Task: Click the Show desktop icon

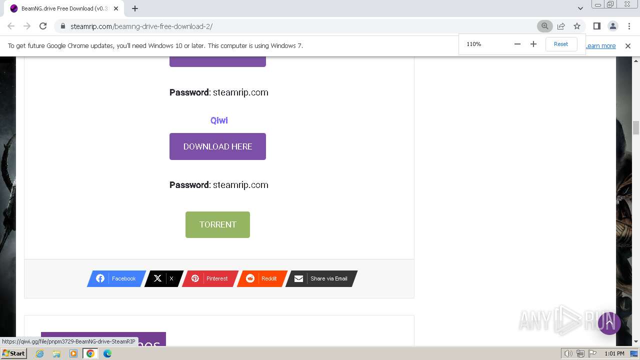Action: [634, 353]
